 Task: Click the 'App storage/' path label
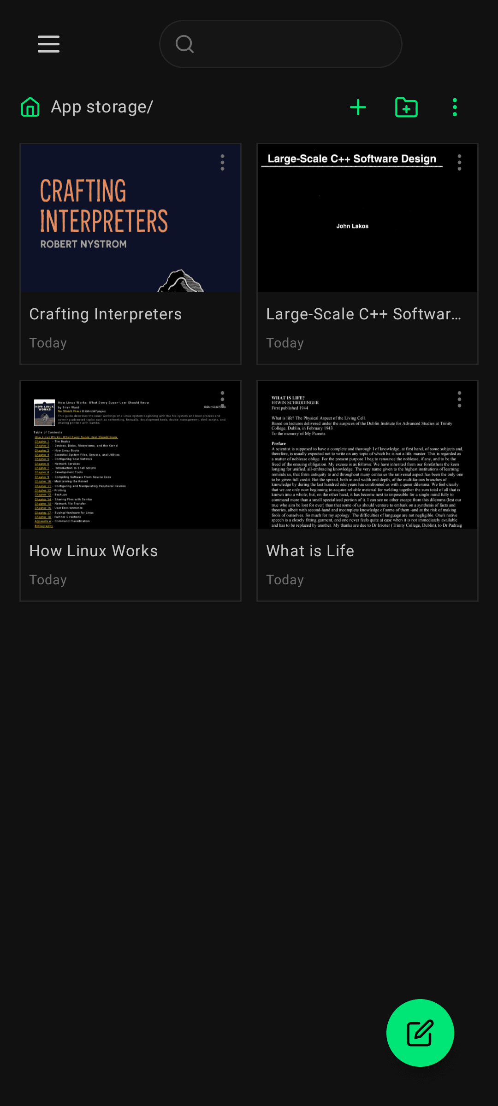coord(102,107)
